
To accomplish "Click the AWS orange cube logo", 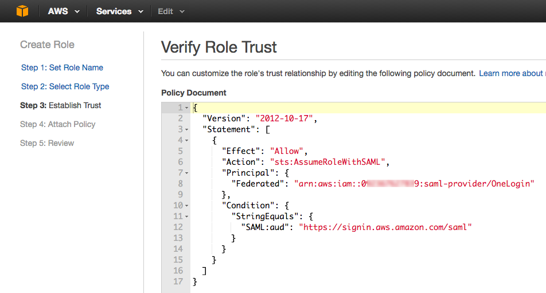I will click(22, 11).
